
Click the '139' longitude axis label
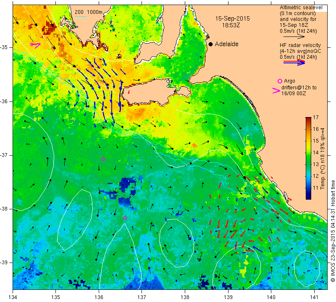pyautogui.click(x=228, y=297)
